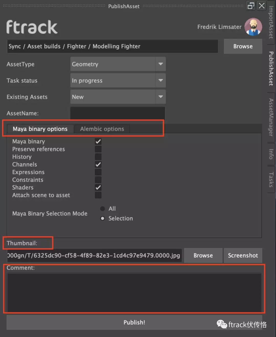Image resolution: width=276 pixels, height=337 pixels.
Task: Click the AssetType label
Action: click(20, 64)
